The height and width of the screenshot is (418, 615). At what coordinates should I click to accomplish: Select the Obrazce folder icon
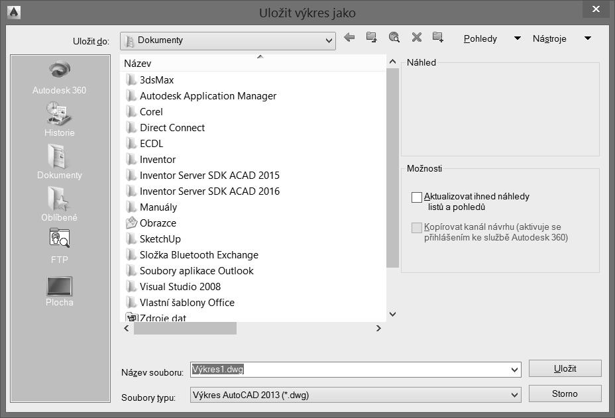tap(131, 223)
